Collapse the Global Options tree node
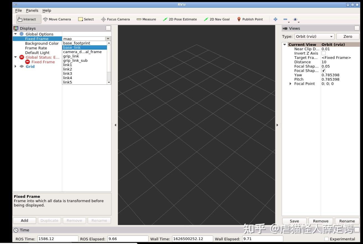363x244 pixels. tap(15, 34)
